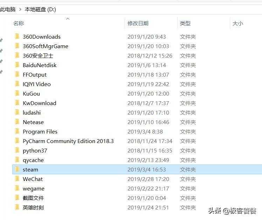Select the 截图文件 folder row
The width and height of the screenshot is (262, 220).
point(33,198)
